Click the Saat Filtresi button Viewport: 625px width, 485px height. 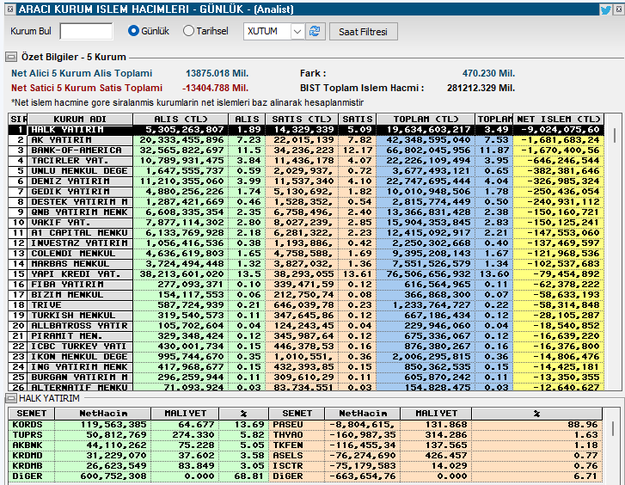point(363,32)
